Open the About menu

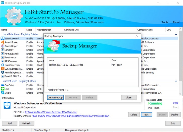coord(176,22)
